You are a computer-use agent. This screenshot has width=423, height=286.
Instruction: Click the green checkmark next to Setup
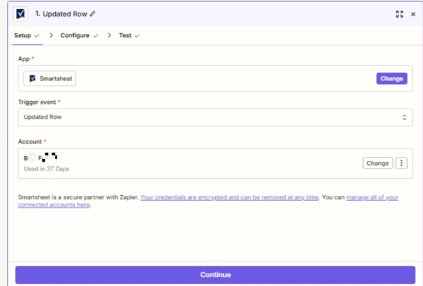(x=37, y=36)
